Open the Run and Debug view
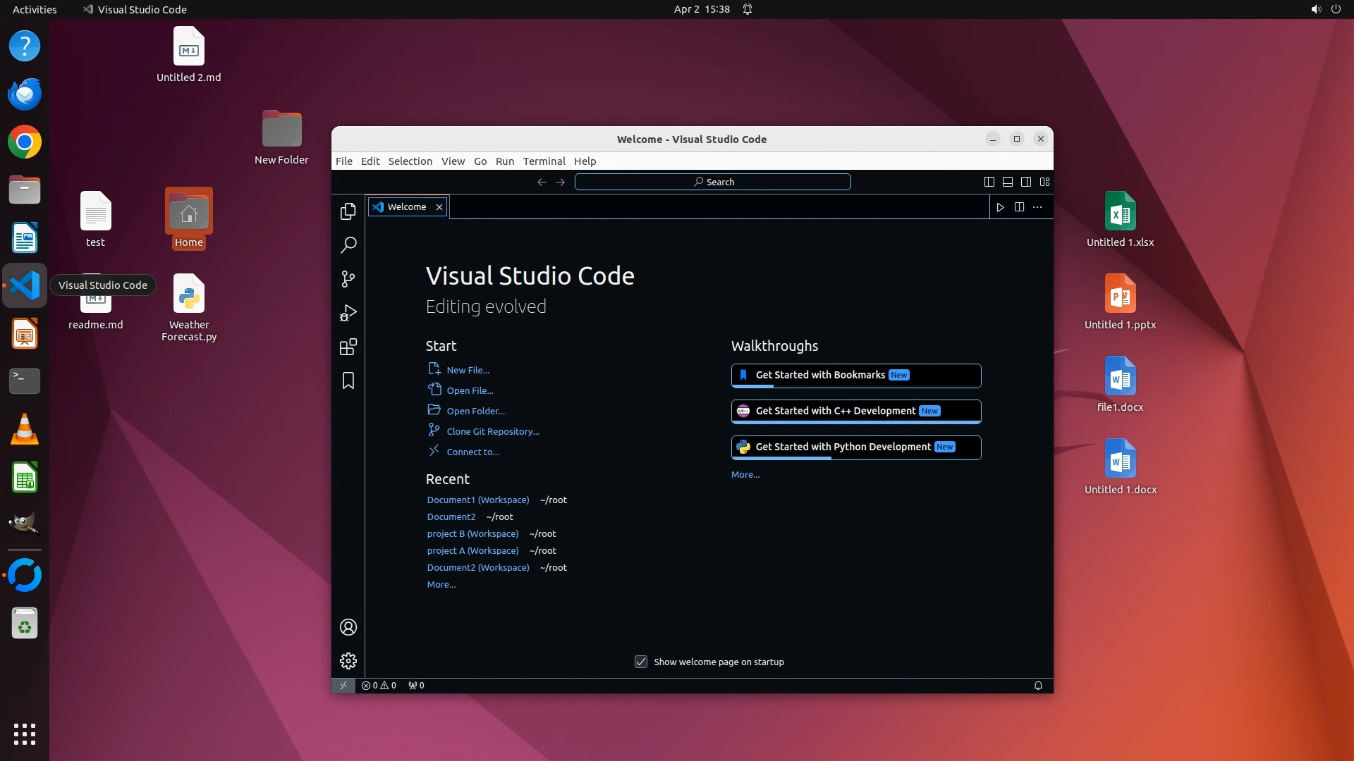This screenshot has height=761, width=1354. coord(348,313)
